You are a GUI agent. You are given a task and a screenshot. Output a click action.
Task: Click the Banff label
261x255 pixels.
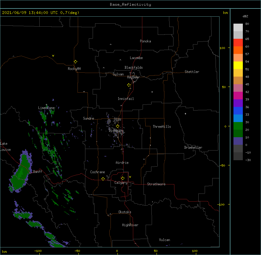[x=38, y=172]
